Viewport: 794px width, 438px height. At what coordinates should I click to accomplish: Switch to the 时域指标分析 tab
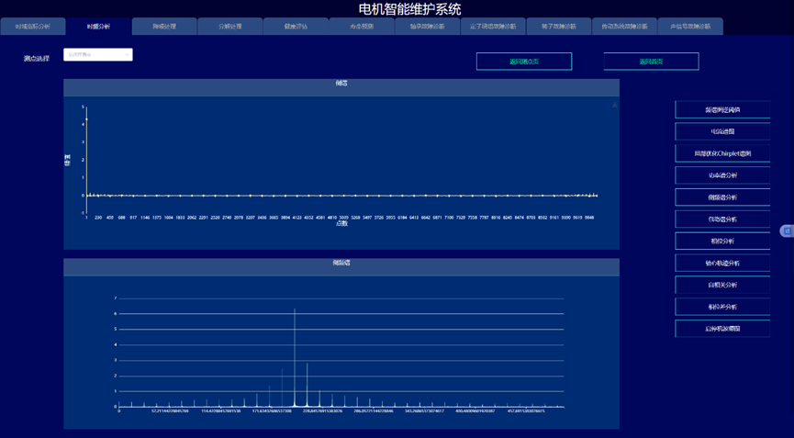33,27
